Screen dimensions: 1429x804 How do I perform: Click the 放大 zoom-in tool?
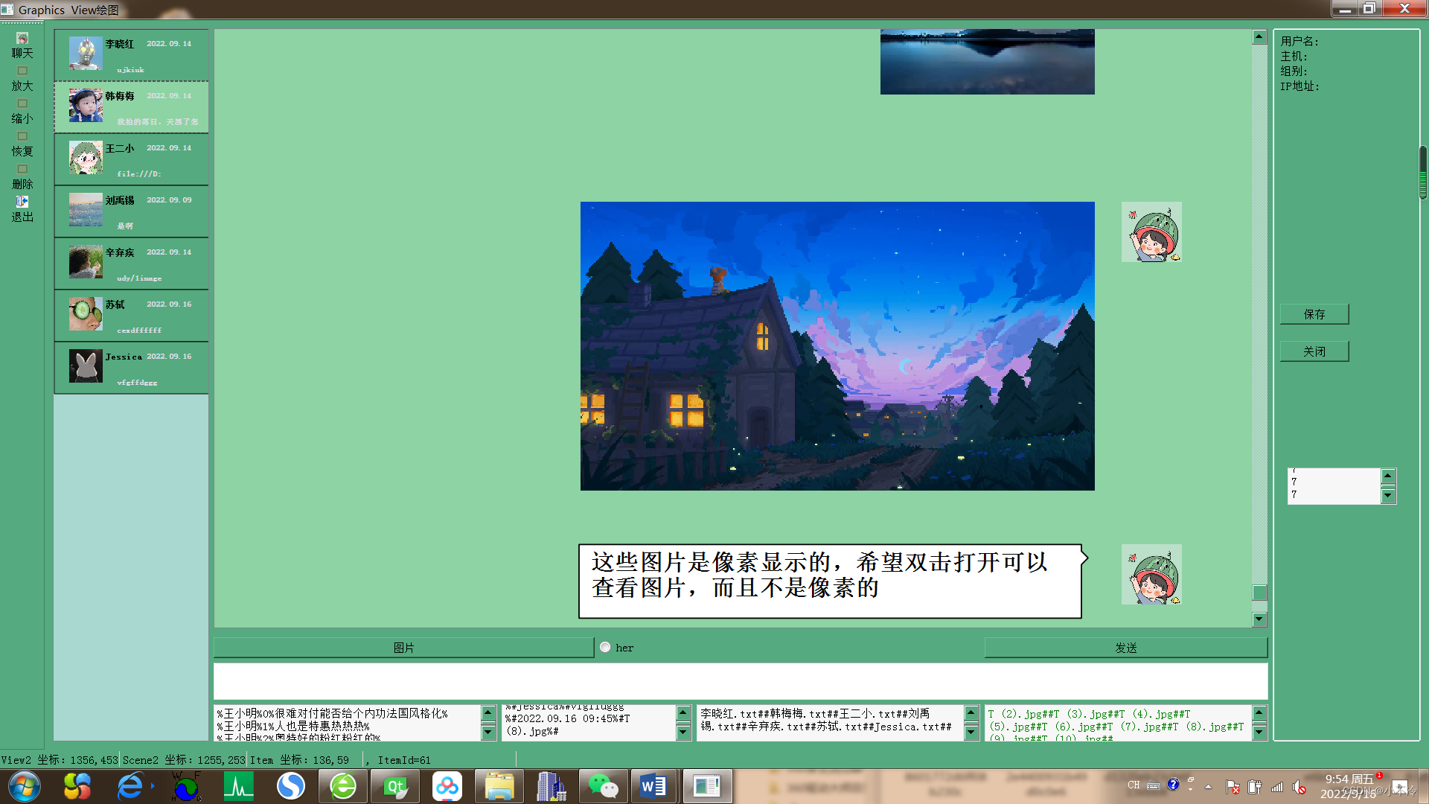click(22, 79)
